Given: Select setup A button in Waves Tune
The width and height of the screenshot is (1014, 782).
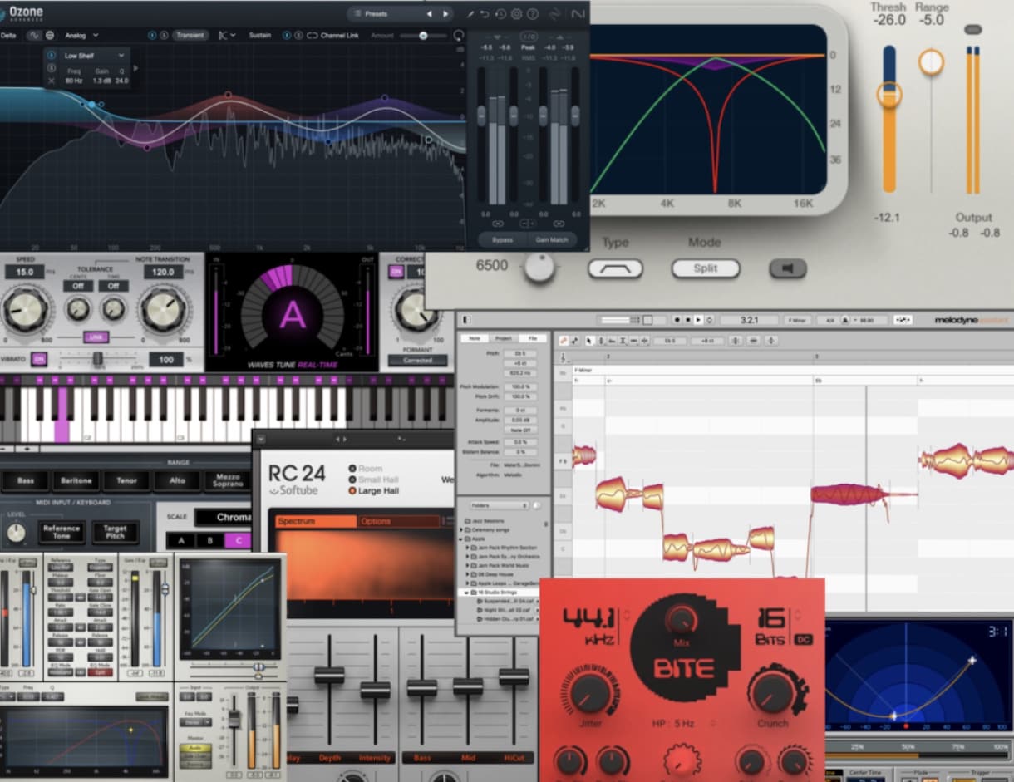Looking at the screenshot, I should click(x=180, y=541).
